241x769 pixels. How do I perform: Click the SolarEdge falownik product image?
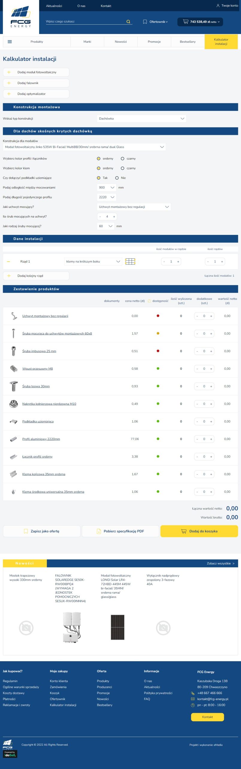point(72,628)
